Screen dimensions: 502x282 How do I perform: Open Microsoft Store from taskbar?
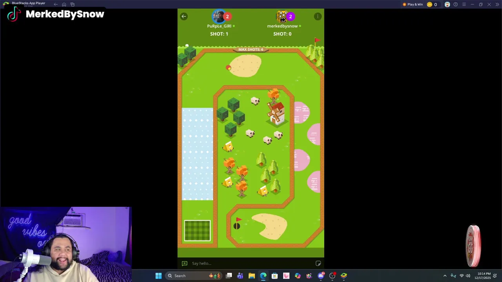pyautogui.click(x=275, y=276)
